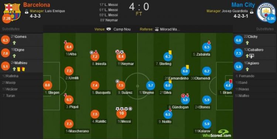Click Stegen's 8.0 rating circle
Viewport: 277px width, 139px height.
48,85
